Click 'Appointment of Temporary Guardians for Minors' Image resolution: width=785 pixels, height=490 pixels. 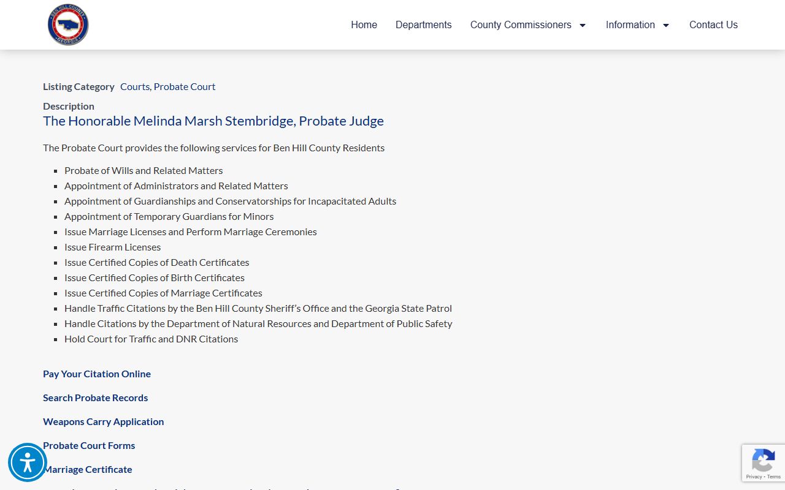pos(169,216)
